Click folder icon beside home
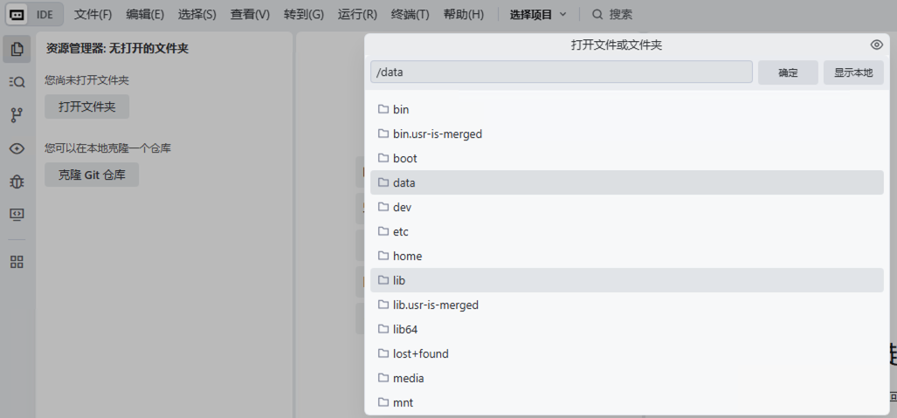 tap(383, 256)
